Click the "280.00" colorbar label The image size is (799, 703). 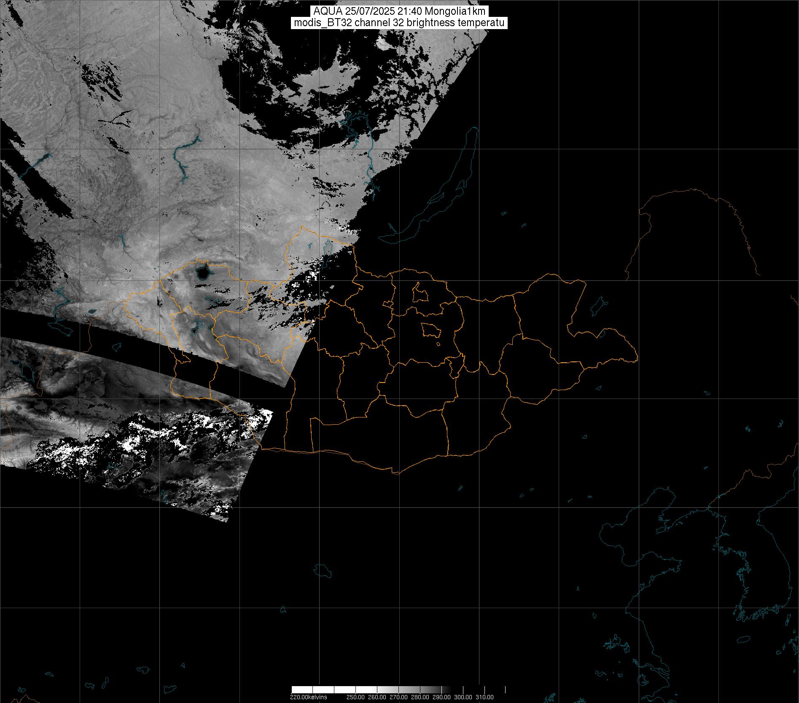(x=420, y=697)
